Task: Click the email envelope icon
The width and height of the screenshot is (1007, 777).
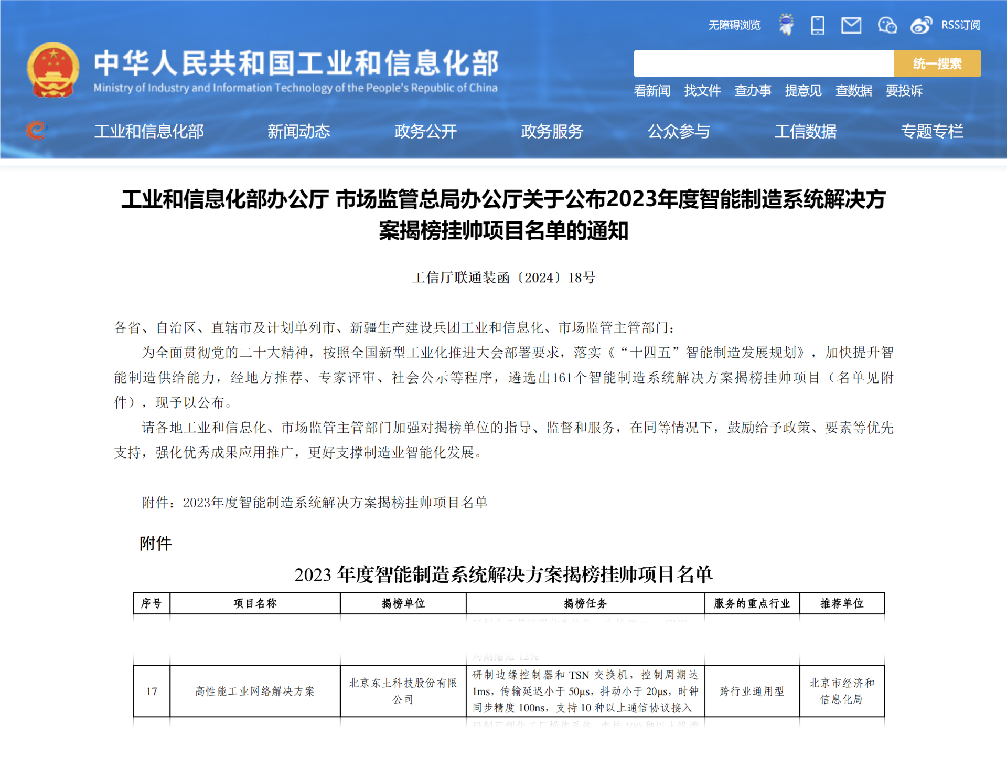Action: [x=852, y=24]
